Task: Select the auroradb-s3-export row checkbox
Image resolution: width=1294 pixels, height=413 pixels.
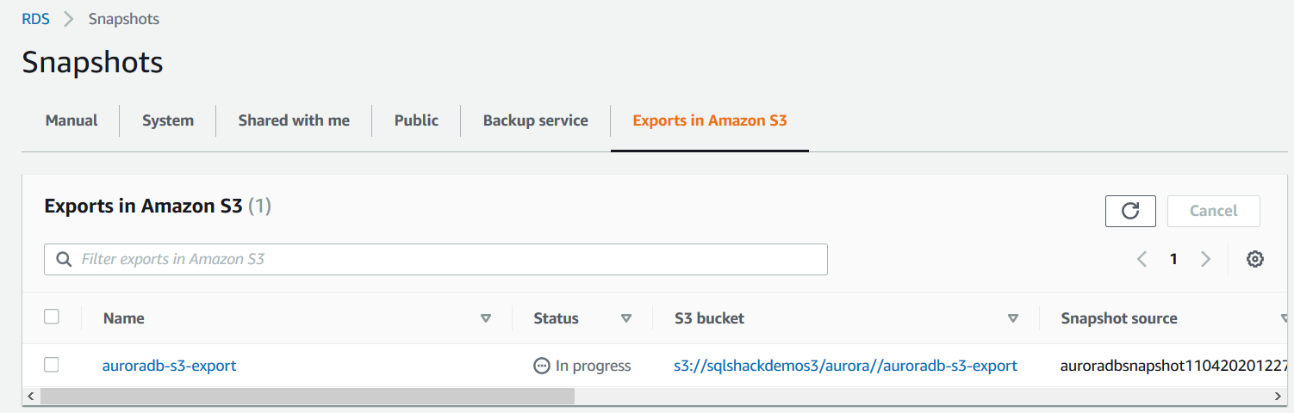Action: (52, 365)
